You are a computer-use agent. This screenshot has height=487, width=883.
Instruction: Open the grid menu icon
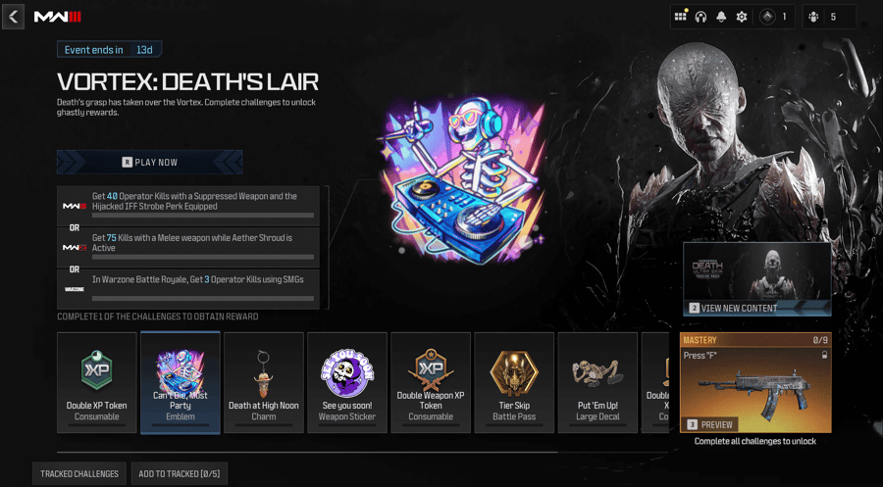pos(680,17)
